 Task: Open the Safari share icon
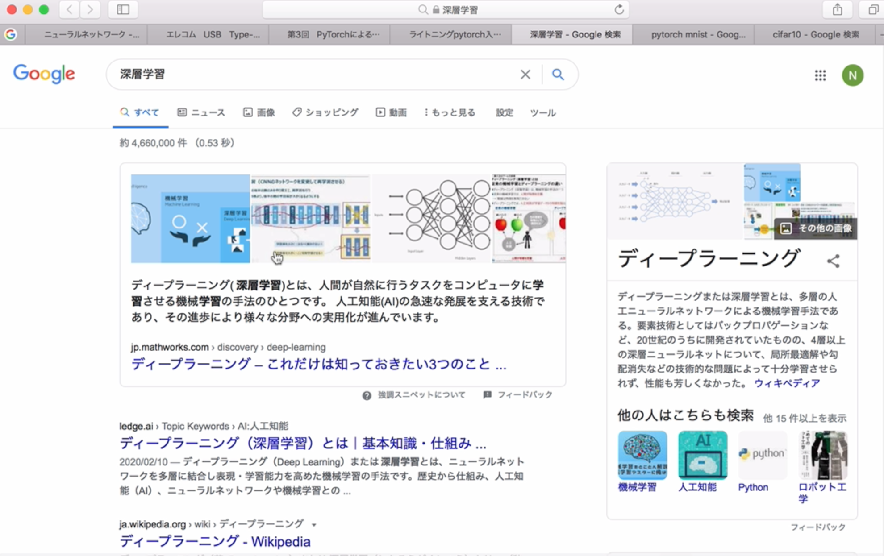point(837,9)
